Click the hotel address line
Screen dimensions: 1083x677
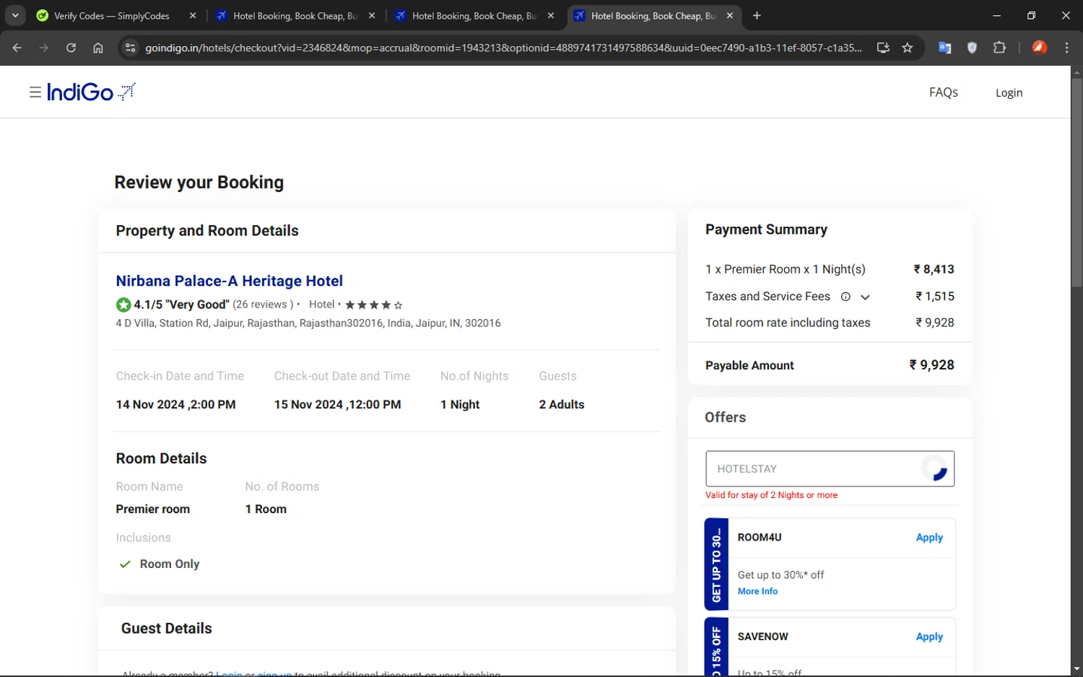[x=308, y=323]
